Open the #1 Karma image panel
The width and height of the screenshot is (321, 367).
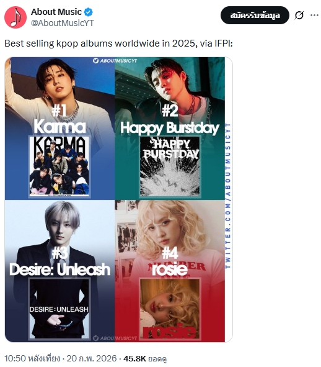60,129
